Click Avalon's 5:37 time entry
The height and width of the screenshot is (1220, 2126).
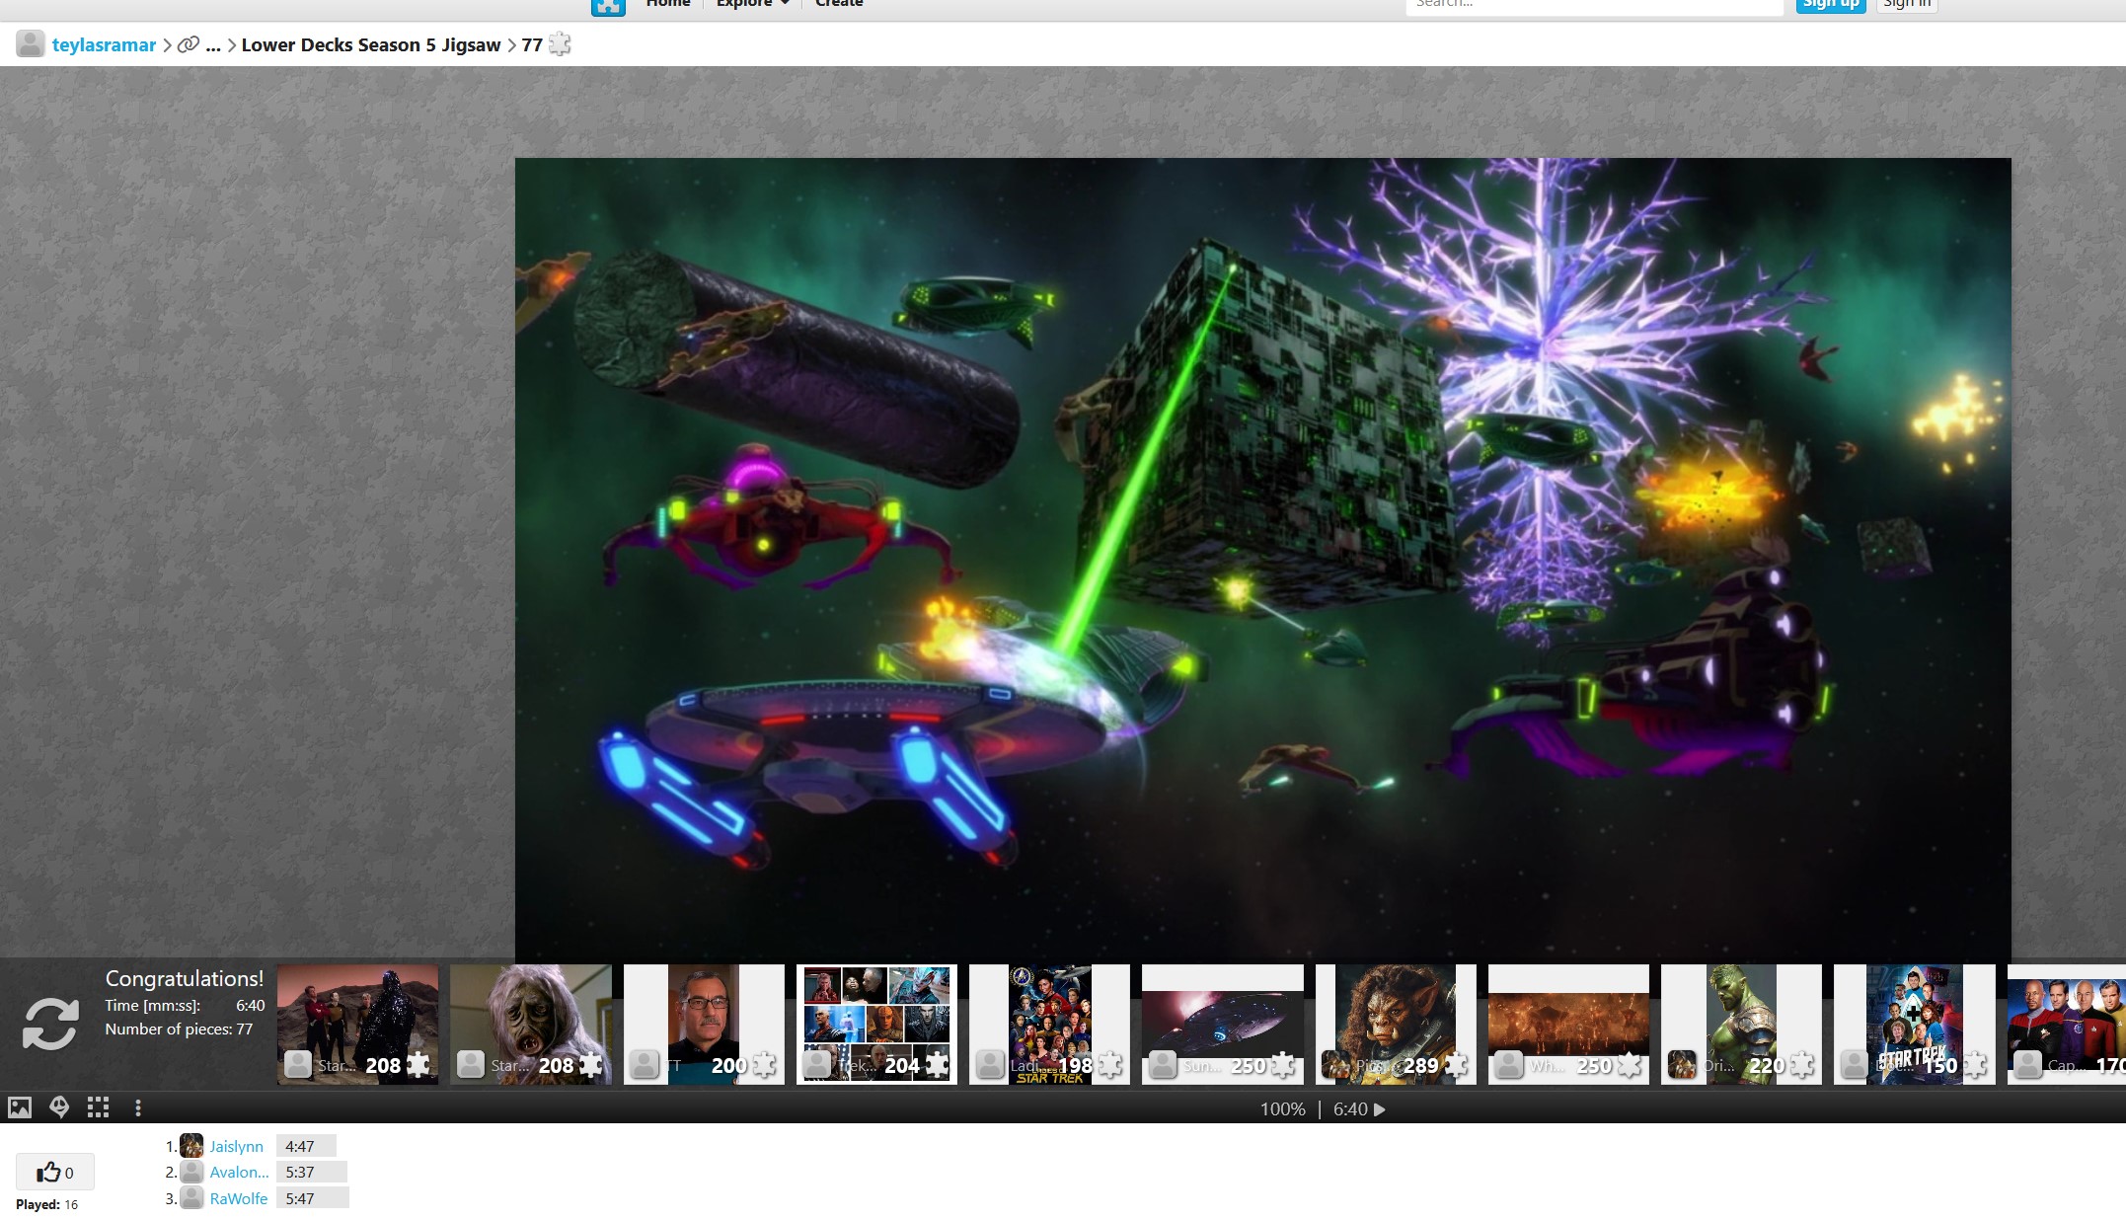click(x=311, y=1172)
